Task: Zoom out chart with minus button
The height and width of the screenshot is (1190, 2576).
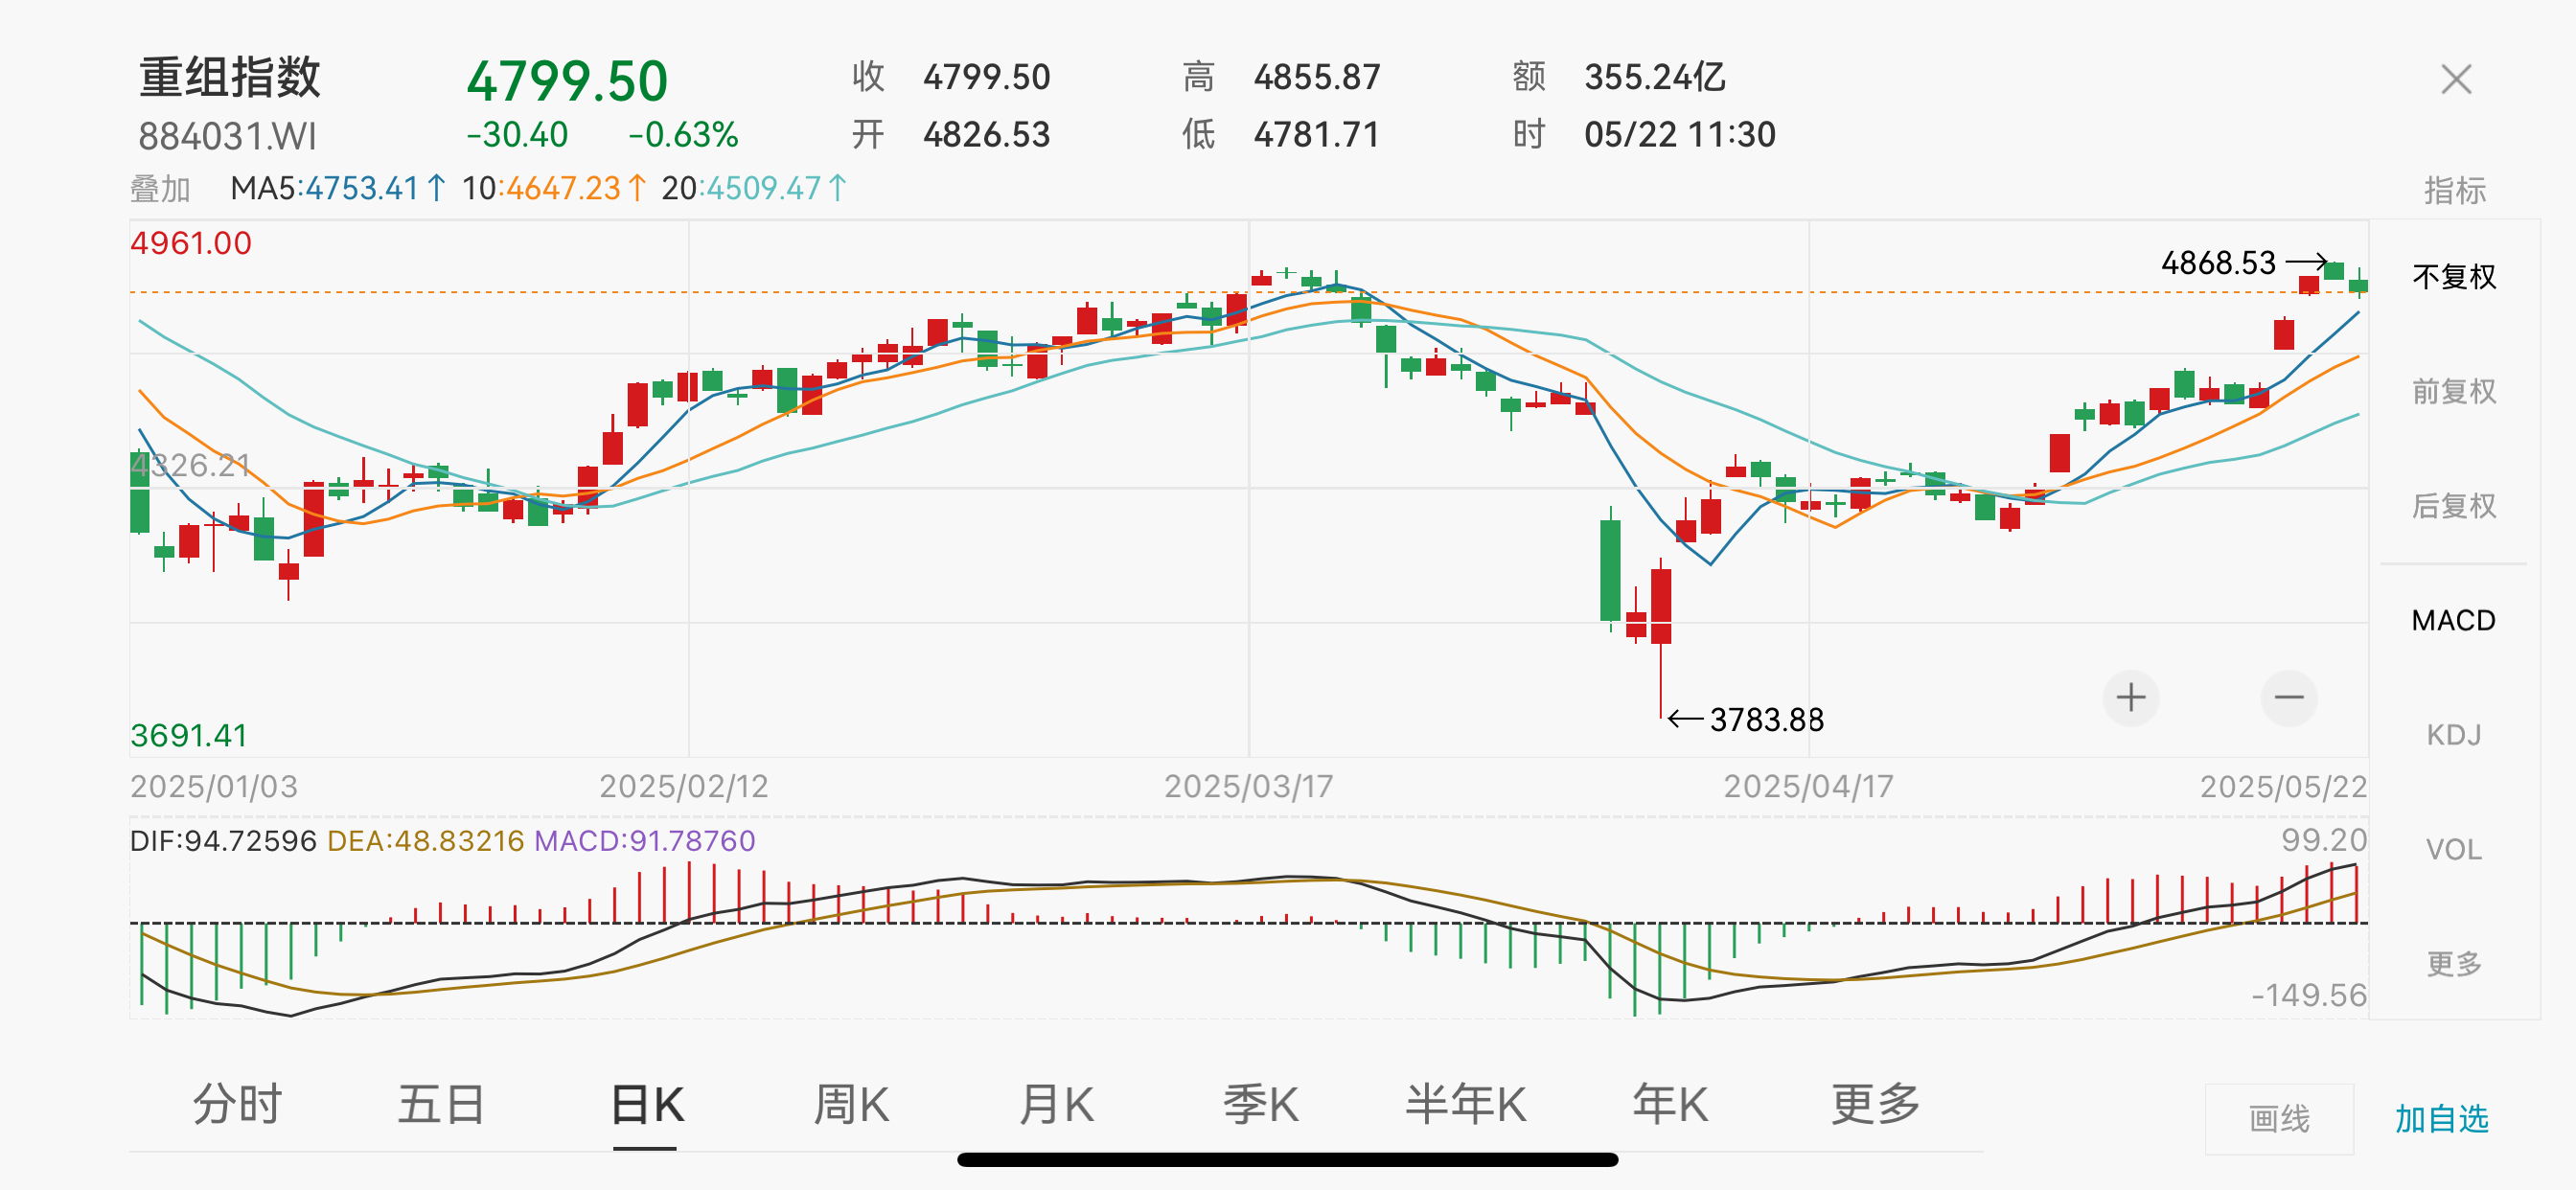Action: (2289, 698)
